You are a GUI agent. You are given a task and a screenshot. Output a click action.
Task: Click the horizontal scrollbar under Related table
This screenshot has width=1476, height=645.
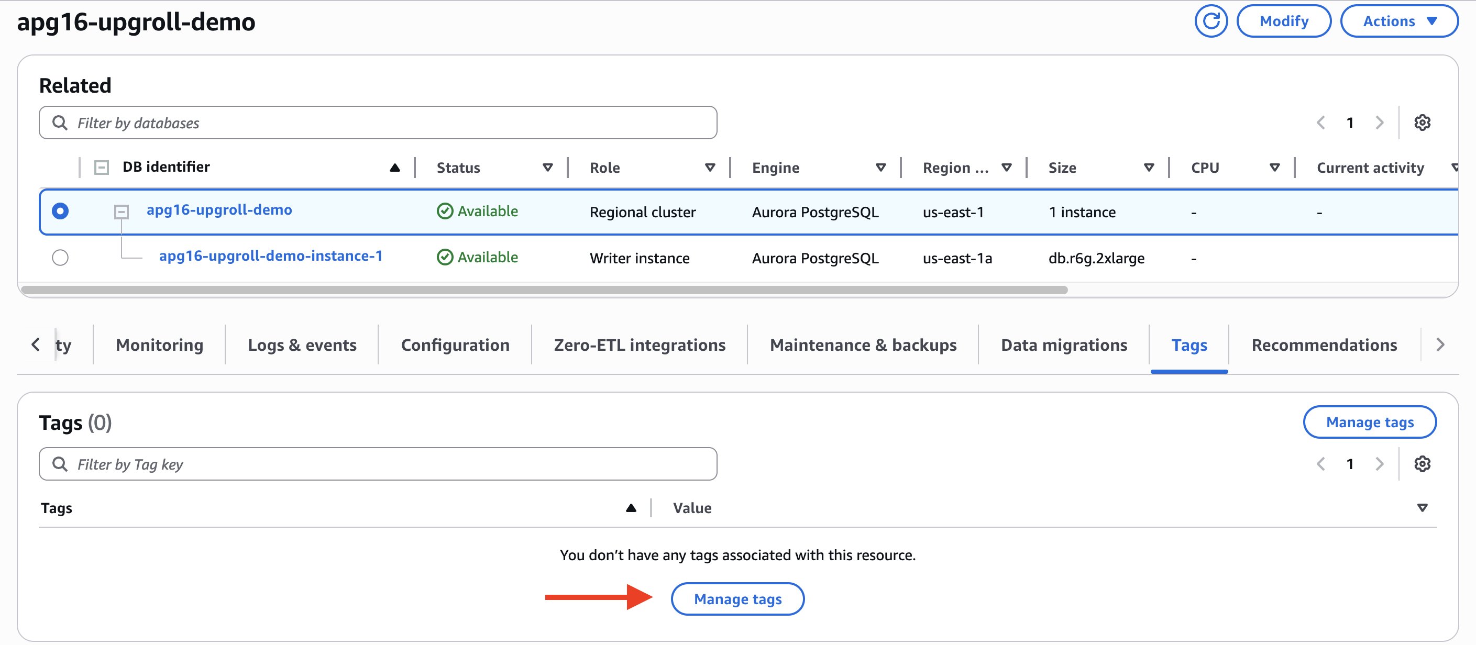pos(544,290)
